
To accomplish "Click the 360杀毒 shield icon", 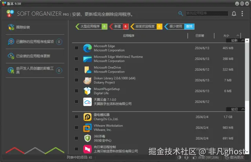I will pos(87,139).
